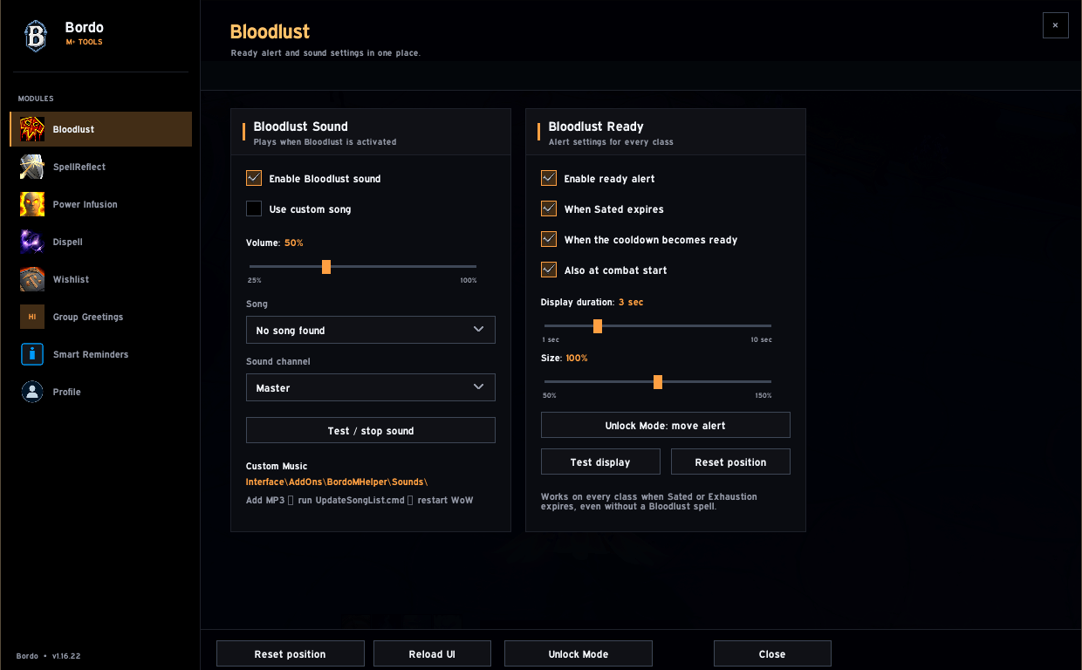Click the Interface\AddOns\BordoMHelper\Sounds\ path

(x=337, y=482)
